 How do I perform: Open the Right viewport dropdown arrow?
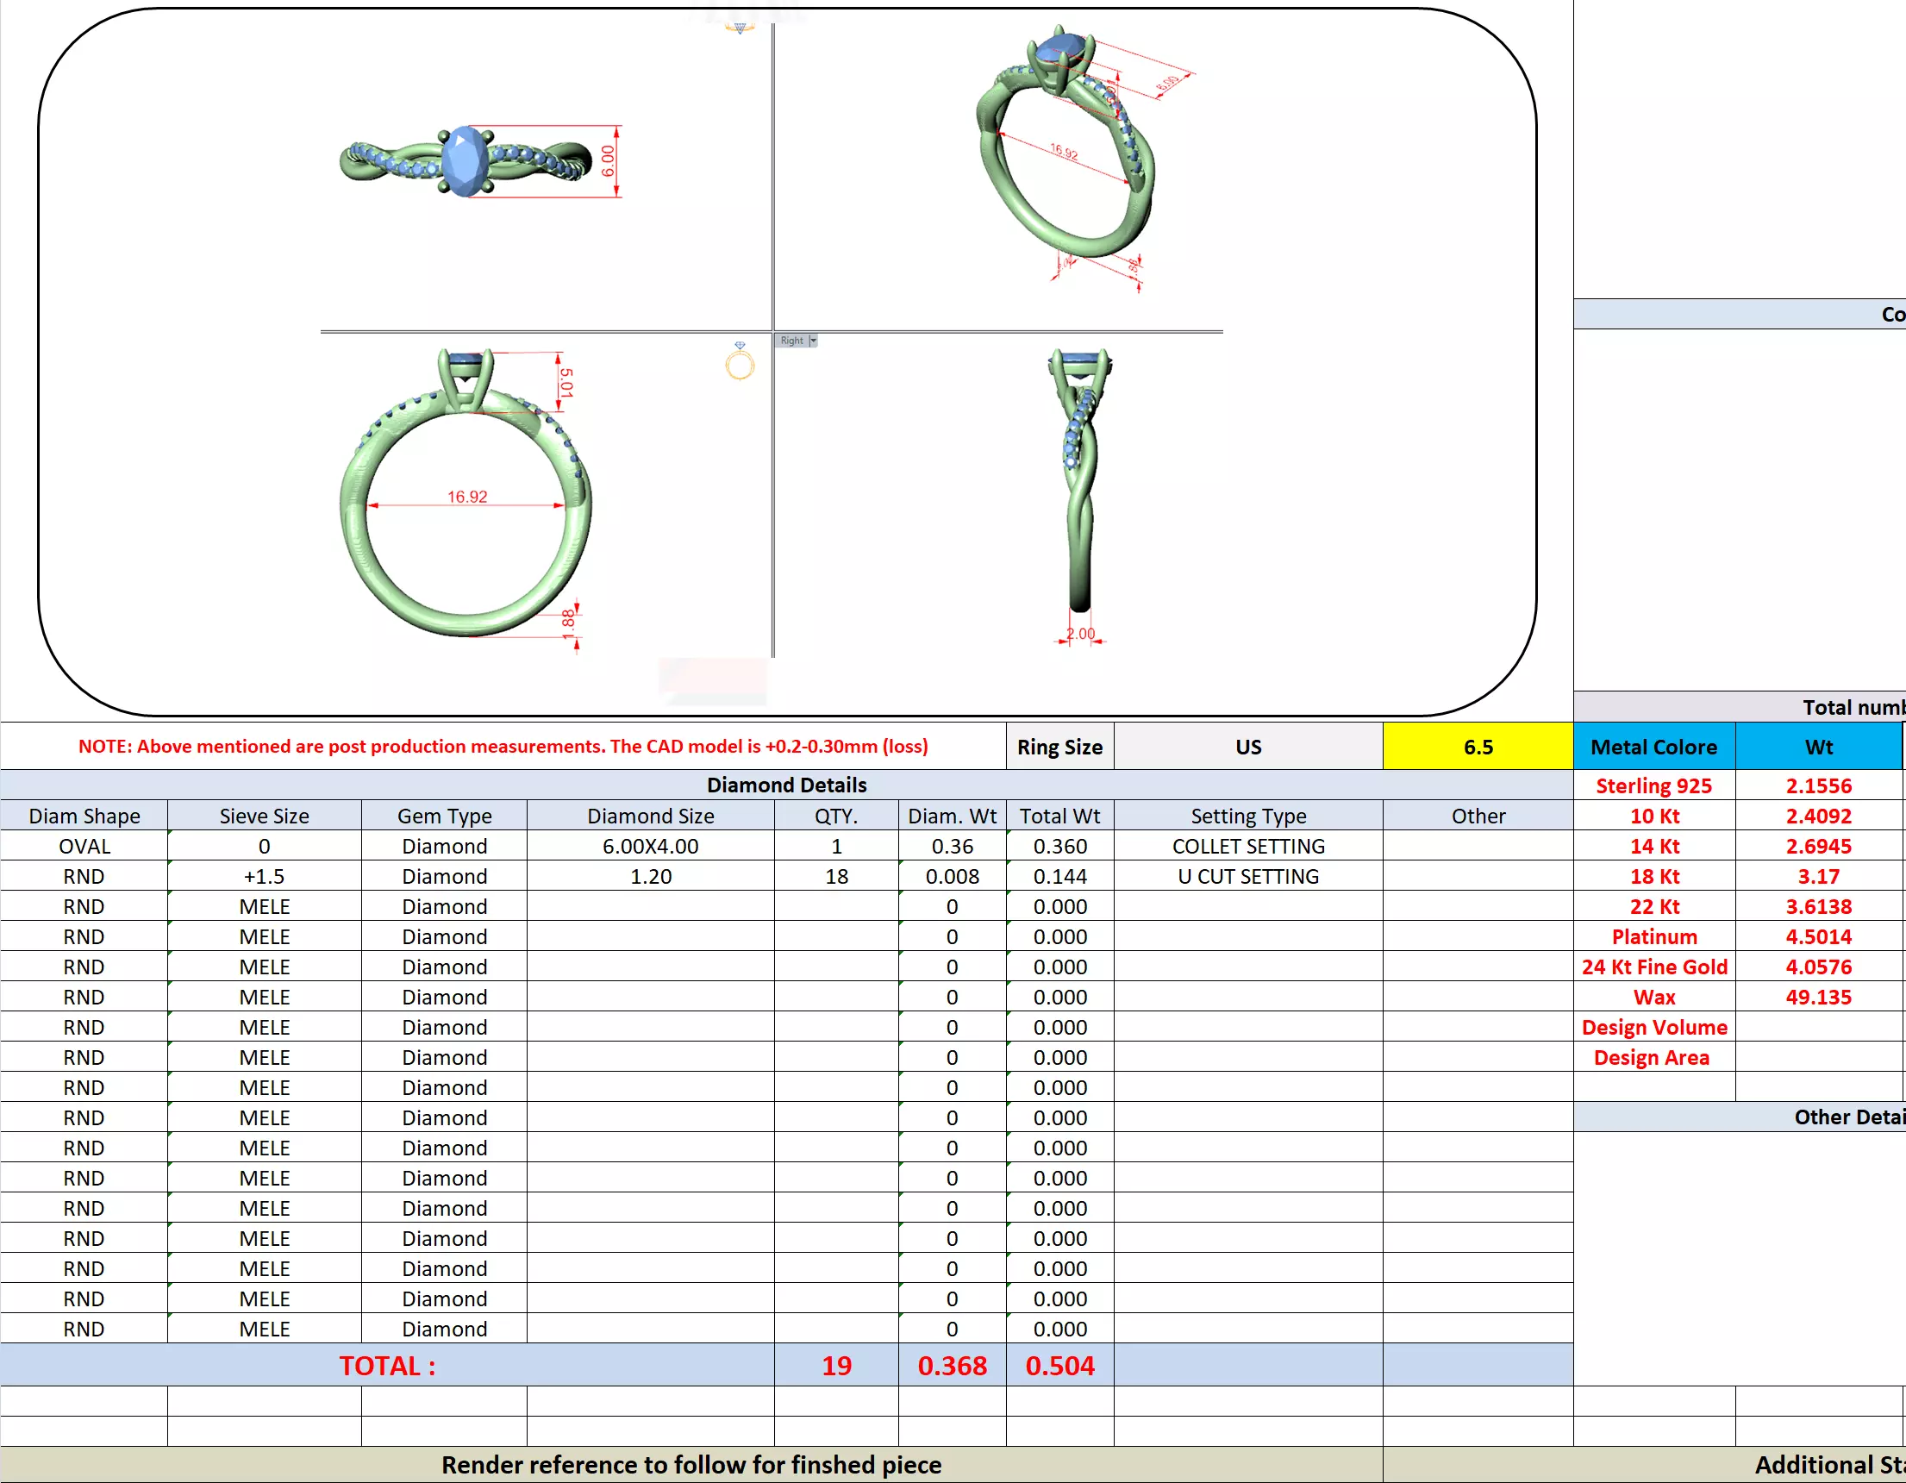tap(814, 341)
